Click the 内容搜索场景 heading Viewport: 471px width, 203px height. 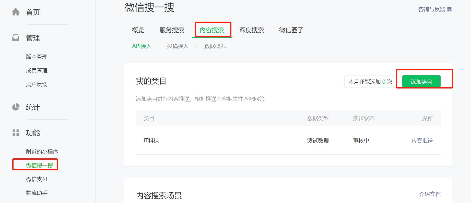[x=159, y=196]
